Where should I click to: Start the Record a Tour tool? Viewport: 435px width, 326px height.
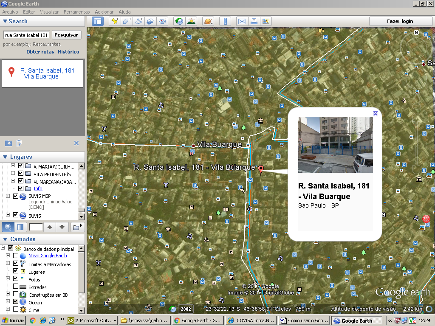tap(163, 21)
